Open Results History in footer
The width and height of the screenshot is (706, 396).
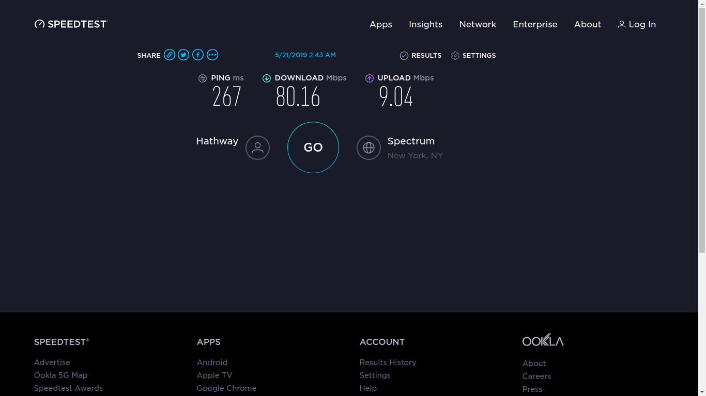point(388,362)
